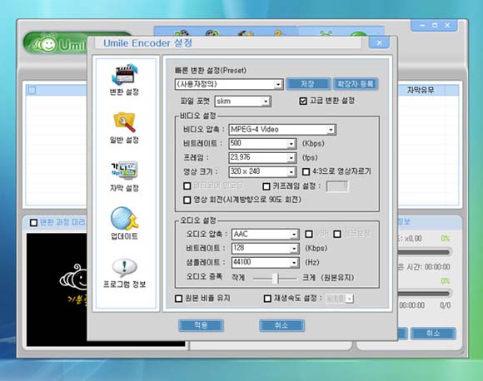
Task: Check 영상 회전 90도 회전 option
Action: (x=187, y=200)
